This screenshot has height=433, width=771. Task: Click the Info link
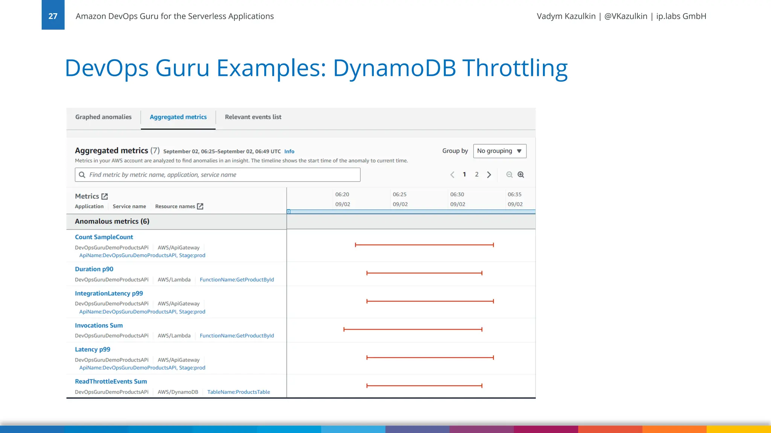click(x=289, y=151)
